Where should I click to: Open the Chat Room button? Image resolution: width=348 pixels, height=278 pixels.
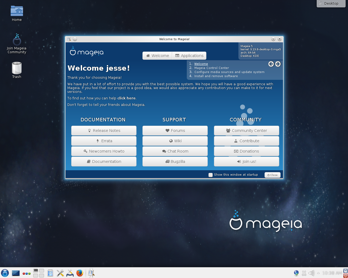click(175, 151)
